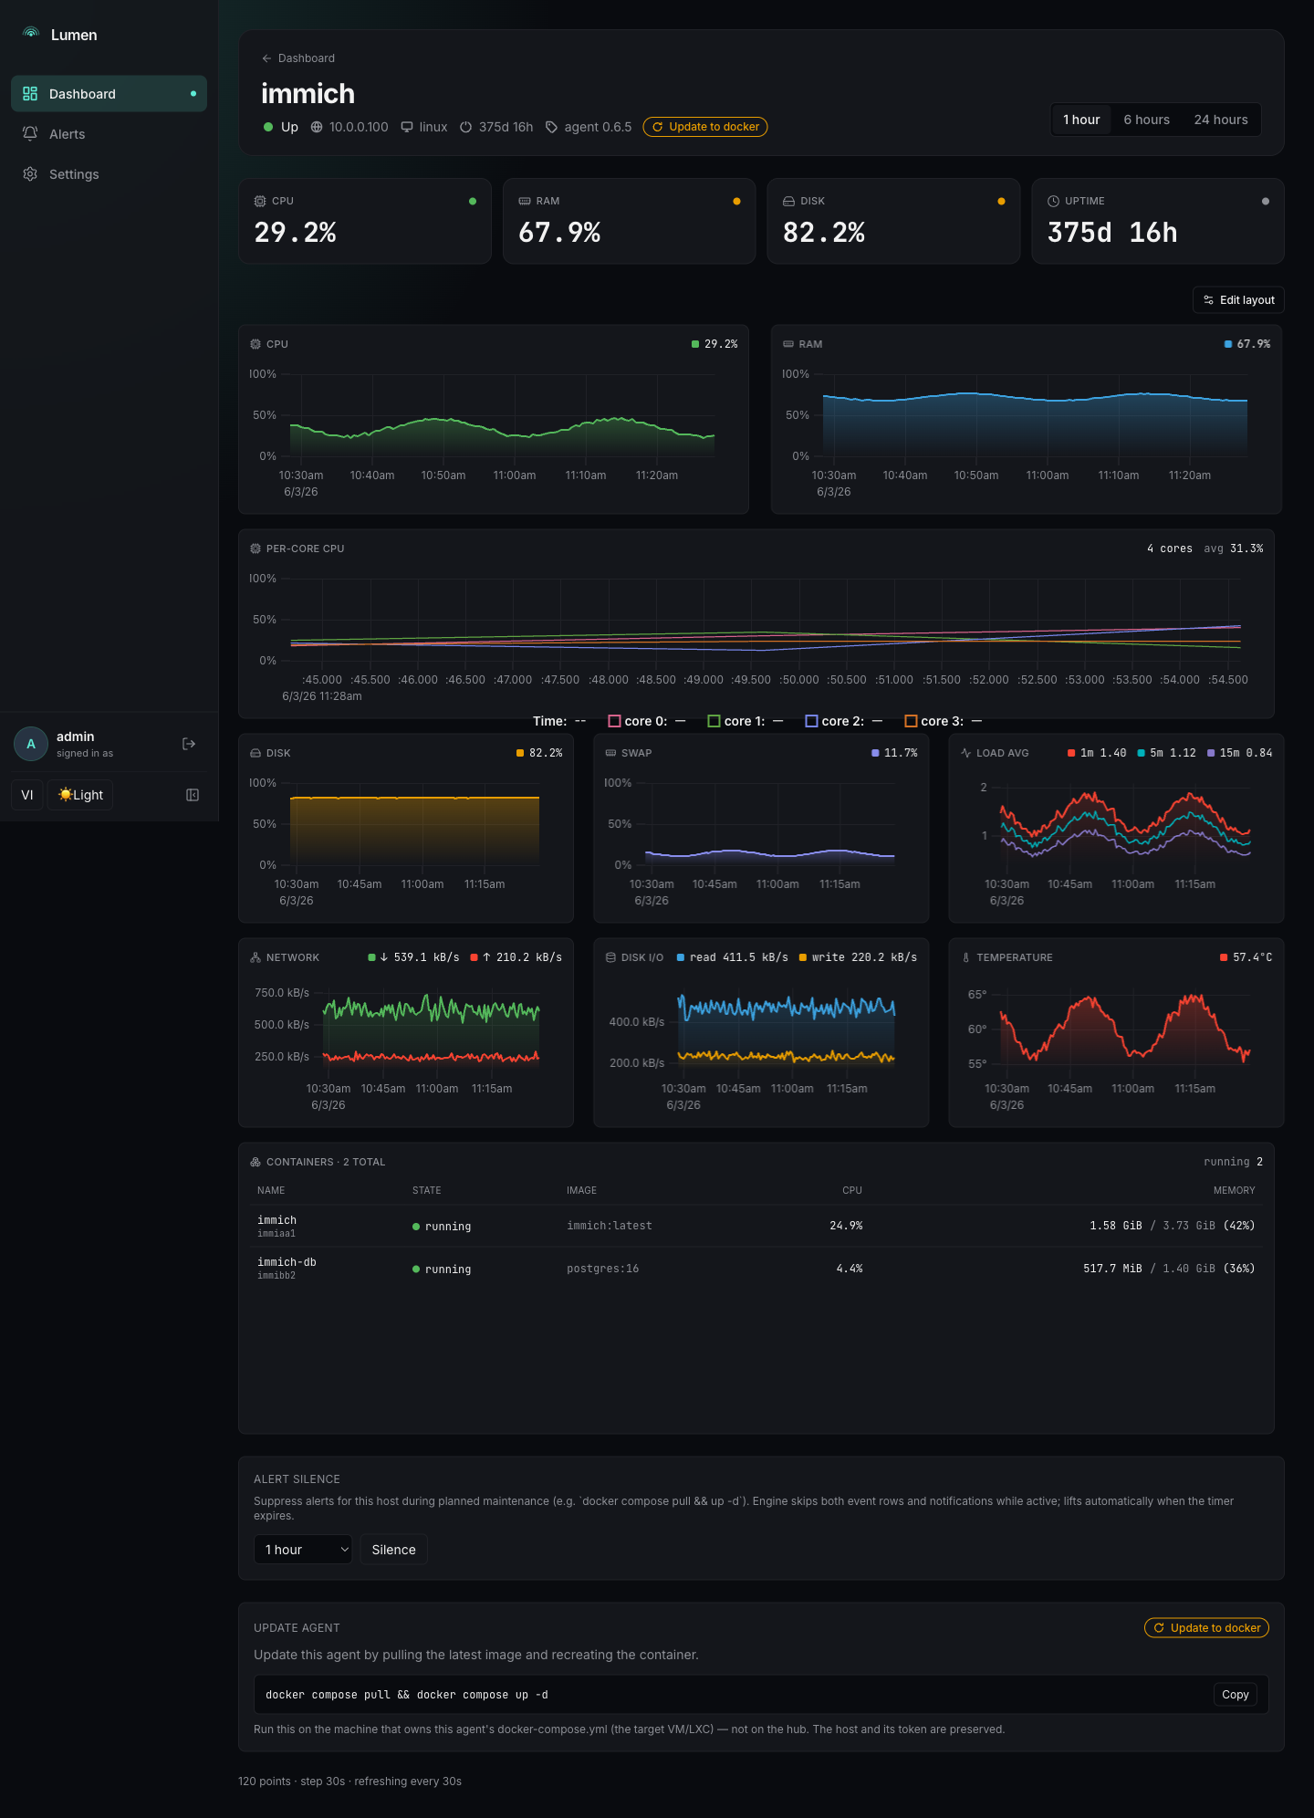Switch language with the VI button

coord(27,795)
